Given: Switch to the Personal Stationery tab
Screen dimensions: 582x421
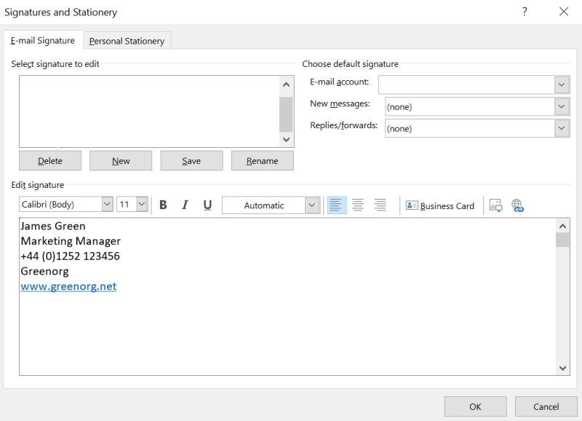Looking at the screenshot, I should [x=127, y=41].
